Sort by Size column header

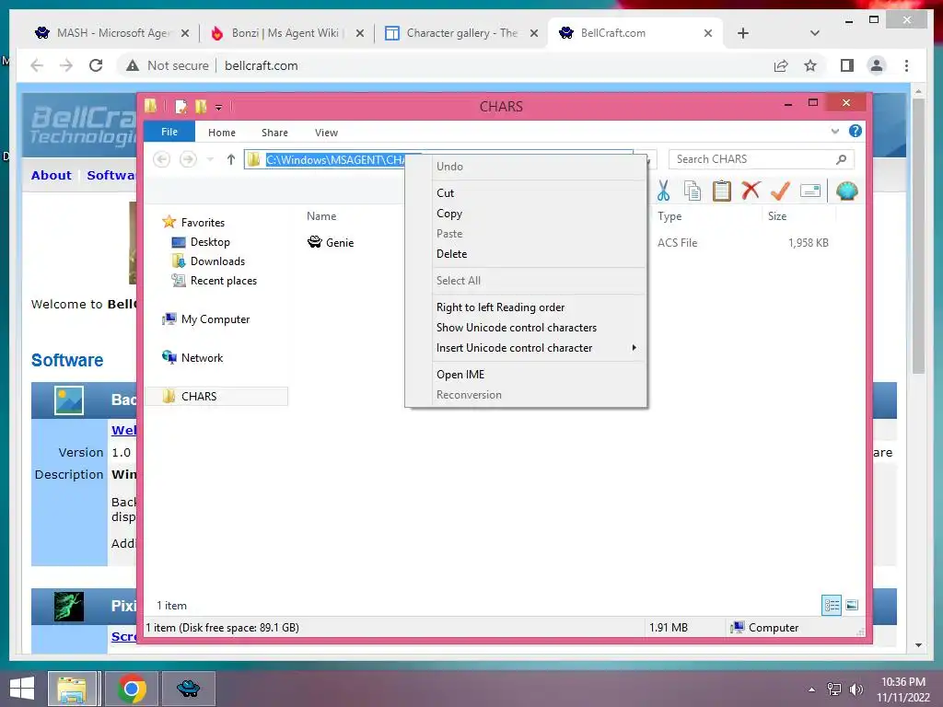[x=777, y=215]
